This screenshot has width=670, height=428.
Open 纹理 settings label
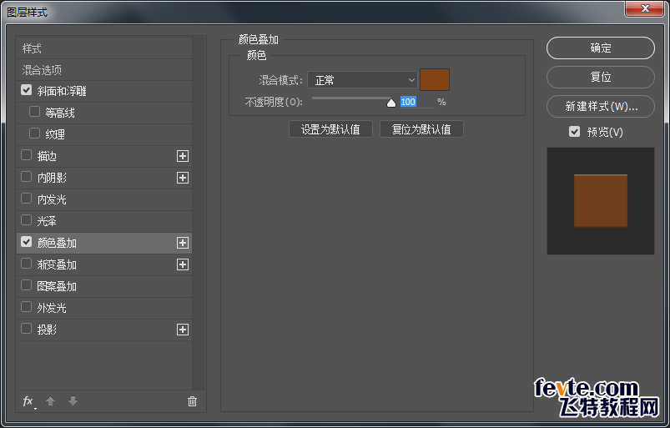55,134
